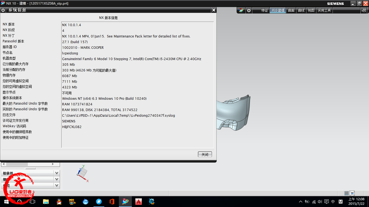Switch to the 同步建模 tab
Viewport: 369px width, 207px height.
(x=278, y=10)
